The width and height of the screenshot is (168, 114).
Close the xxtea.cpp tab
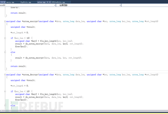point(50,2)
